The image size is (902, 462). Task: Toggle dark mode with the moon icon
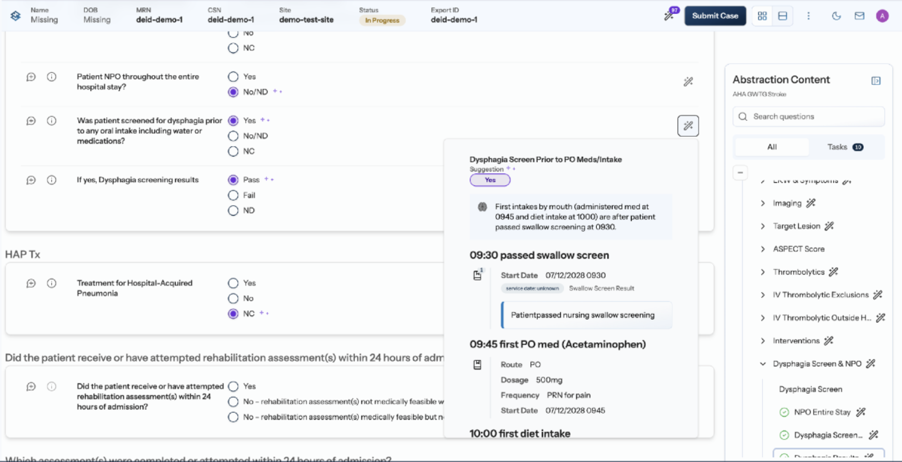(837, 15)
